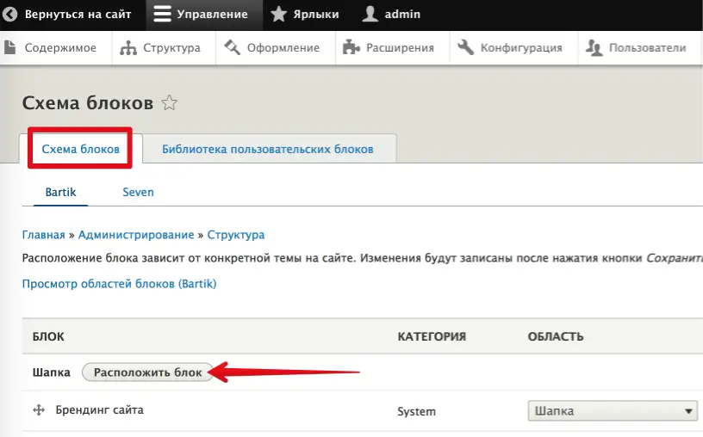Viewport: 703px width, 437px height.
Task: Click the wrench icon for Конфигурация
Action: click(465, 48)
